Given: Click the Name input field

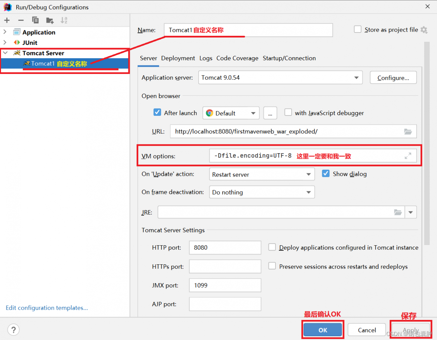Looking at the screenshot, I should click(248, 30).
